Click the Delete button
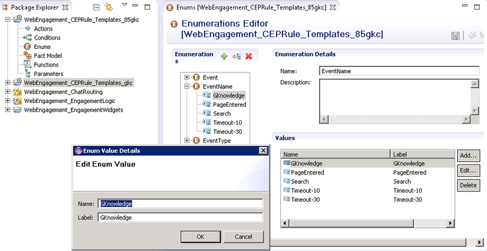487x251 pixels. point(468,185)
